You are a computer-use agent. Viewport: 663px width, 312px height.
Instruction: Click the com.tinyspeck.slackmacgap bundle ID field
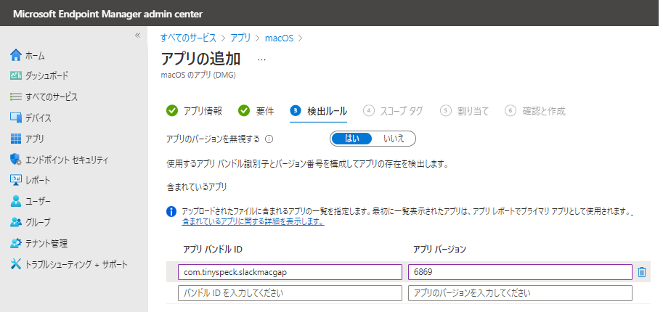pos(290,272)
